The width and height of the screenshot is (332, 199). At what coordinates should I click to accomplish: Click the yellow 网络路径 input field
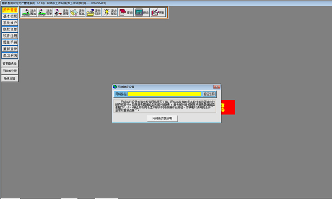pyautogui.click(x=164, y=94)
